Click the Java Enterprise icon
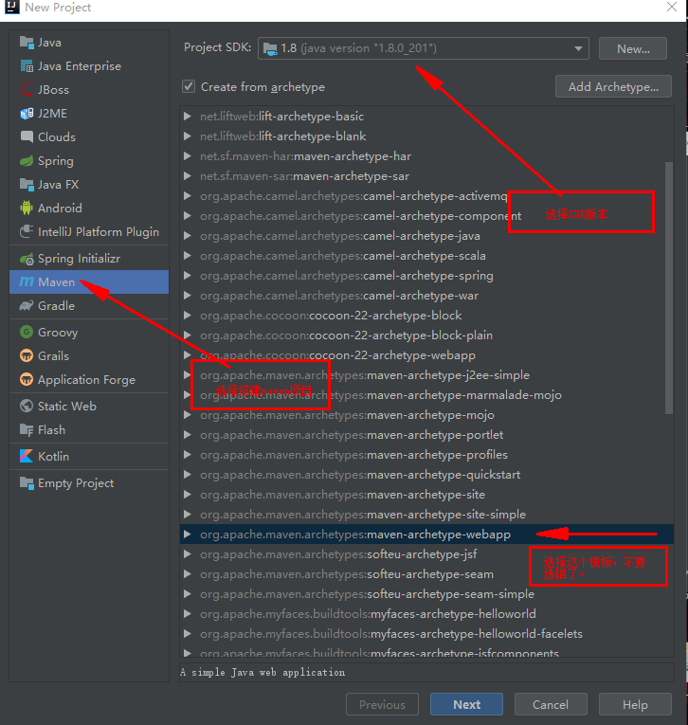The width and height of the screenshot is (688, 725). click(27, 66)
